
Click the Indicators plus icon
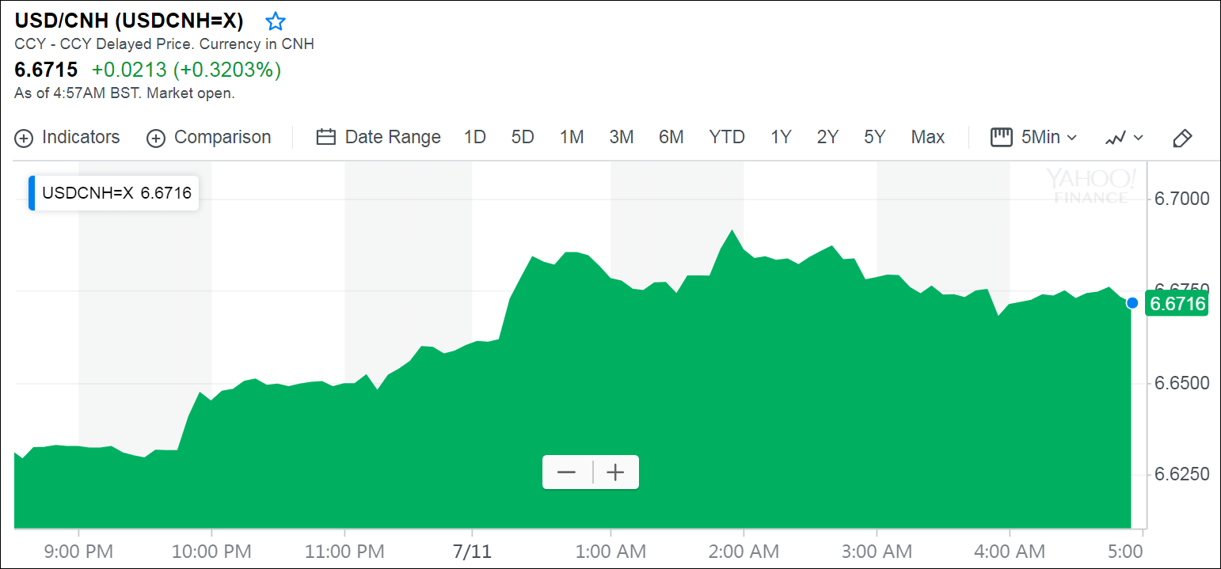click(25, 138)
